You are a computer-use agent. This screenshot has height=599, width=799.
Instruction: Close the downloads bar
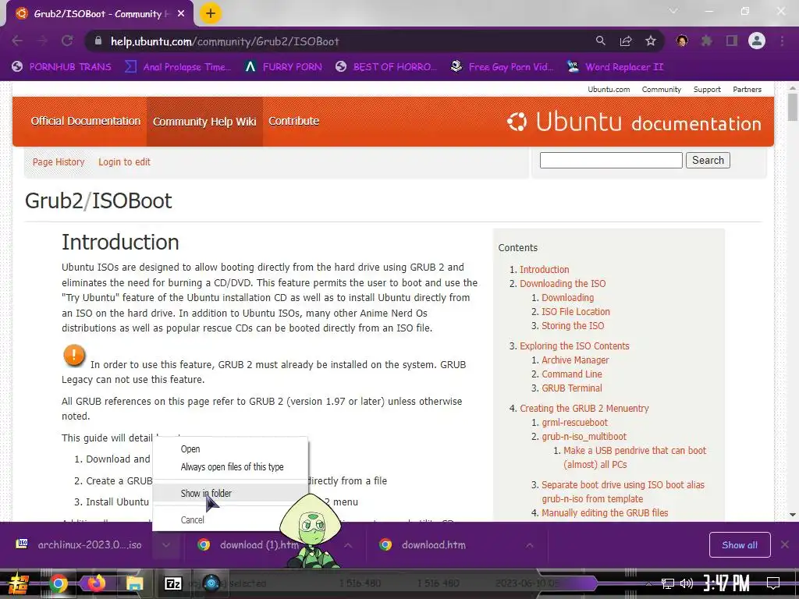click(785, 544)
